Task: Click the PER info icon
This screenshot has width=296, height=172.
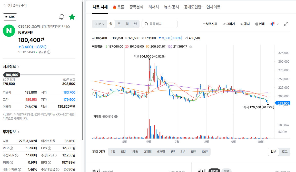Action: click(11, 148)
